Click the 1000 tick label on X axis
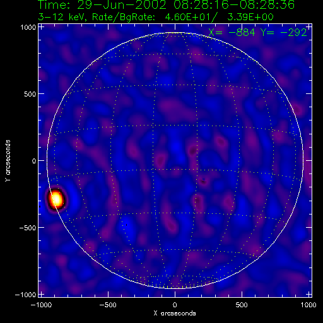Screen dimensions: 323x323 (308, 305)
